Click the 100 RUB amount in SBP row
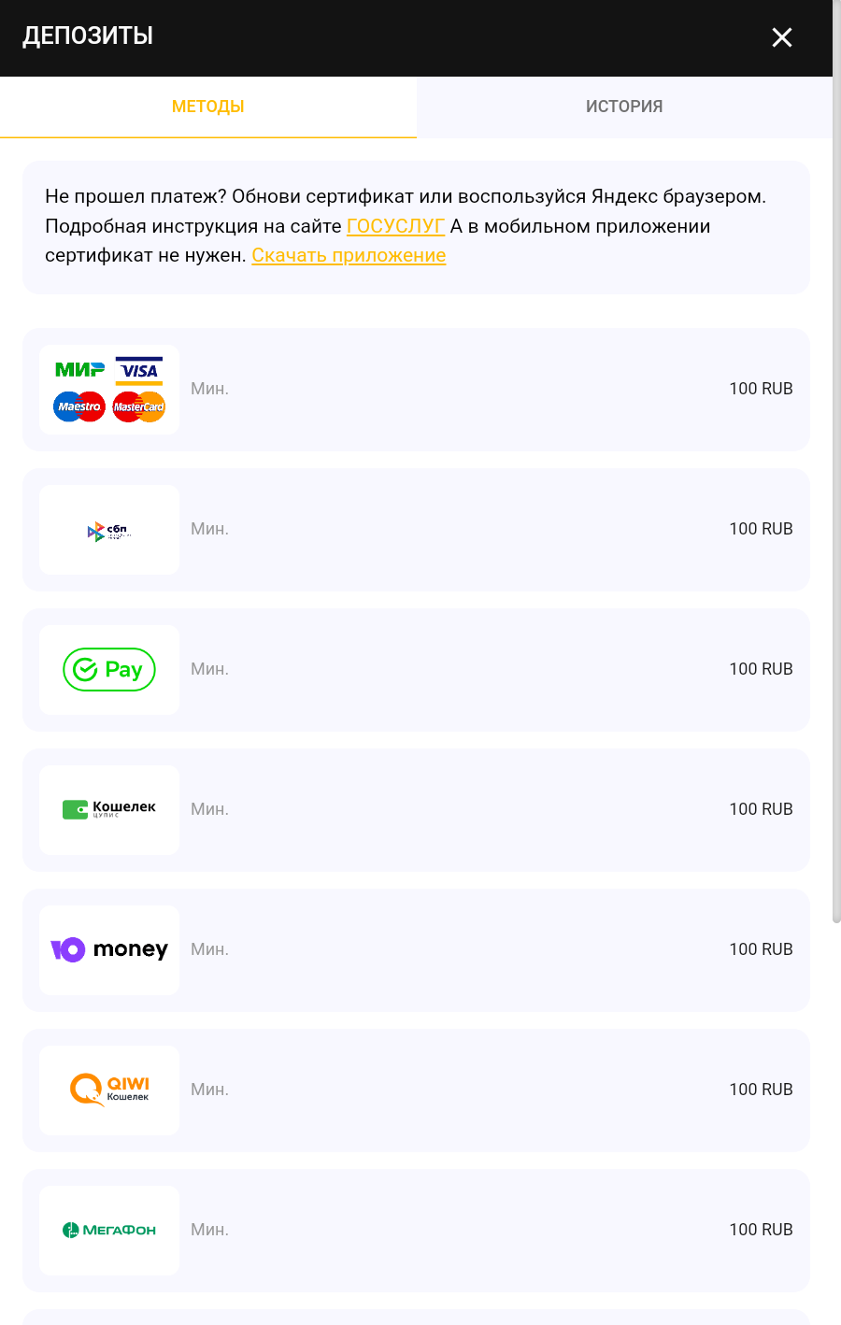This screenshot has width=841, height=1325. pyautogui.click(x=761, y=529)
